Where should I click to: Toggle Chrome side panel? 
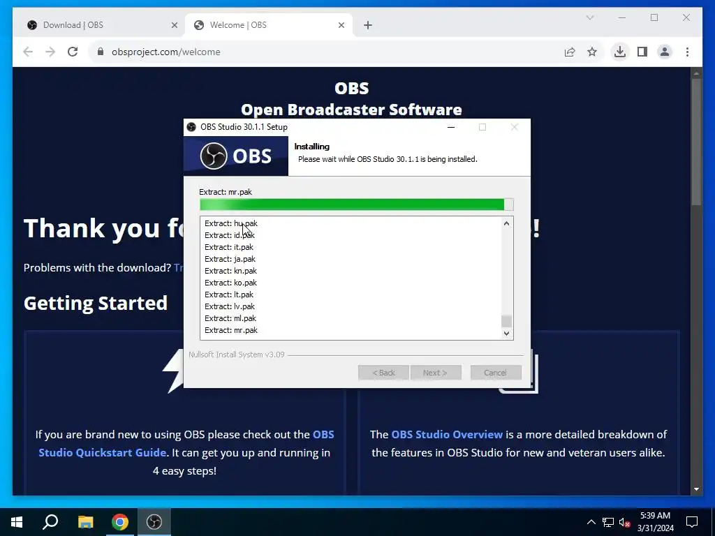[642, 52]
